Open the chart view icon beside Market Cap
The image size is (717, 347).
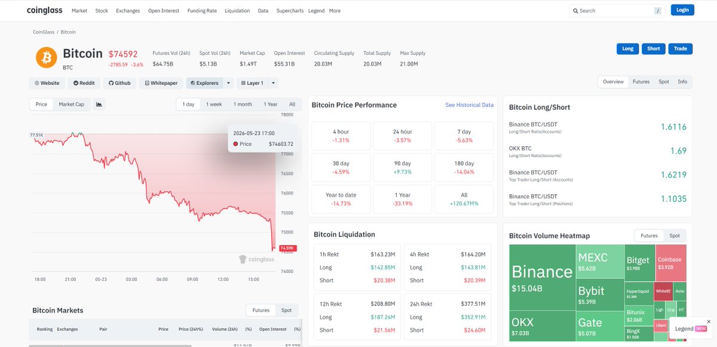click(99, 105)
